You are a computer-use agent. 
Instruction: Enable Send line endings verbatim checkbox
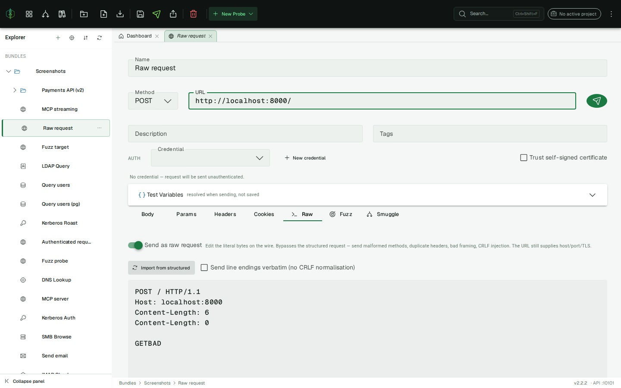204,268
